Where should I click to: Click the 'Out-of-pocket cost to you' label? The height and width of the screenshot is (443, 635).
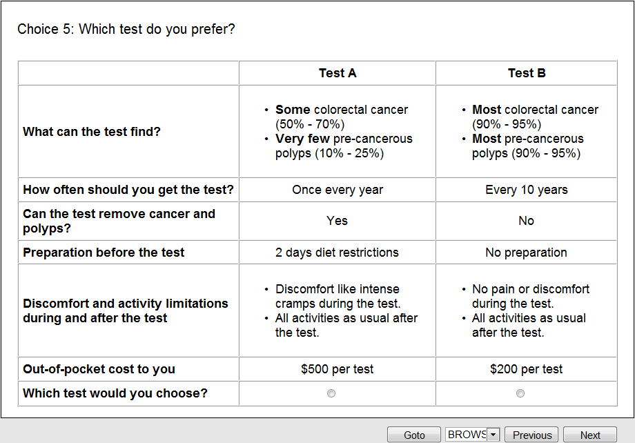coord(99,369)
